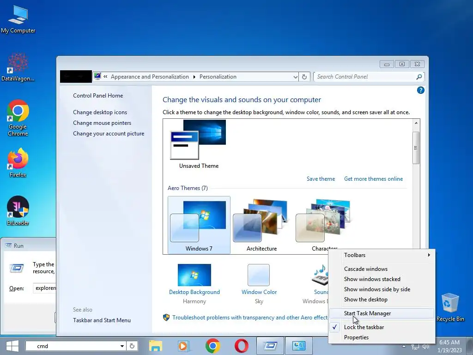This screenshot has height=355, width=473.
Task: Click the themes list scrollbar thumb
Action: [416, 148]
